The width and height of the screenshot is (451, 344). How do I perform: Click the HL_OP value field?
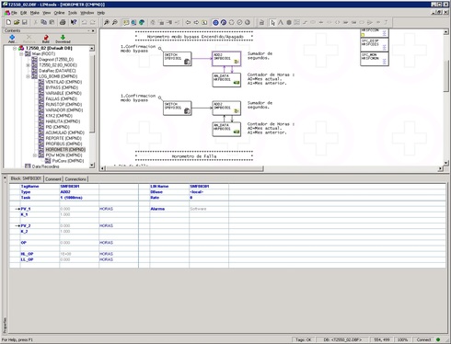click(79, 254)
